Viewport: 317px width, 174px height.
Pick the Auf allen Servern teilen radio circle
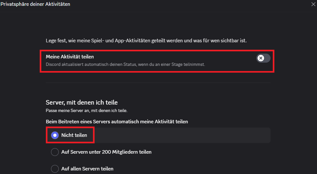click(55, 169)
